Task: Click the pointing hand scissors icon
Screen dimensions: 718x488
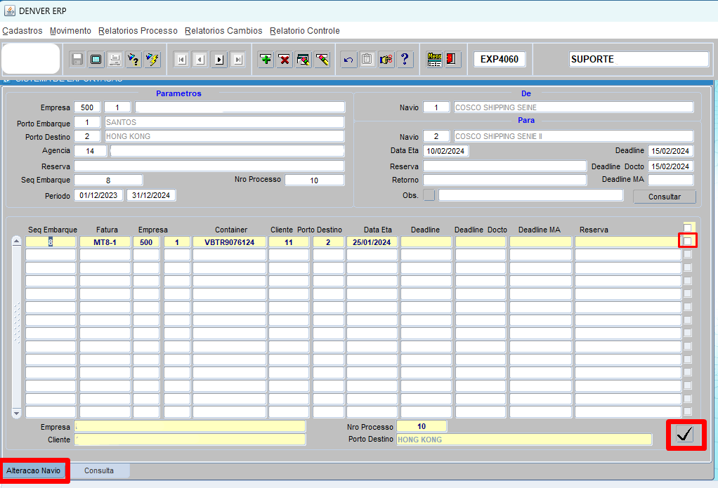Action: 386,60
